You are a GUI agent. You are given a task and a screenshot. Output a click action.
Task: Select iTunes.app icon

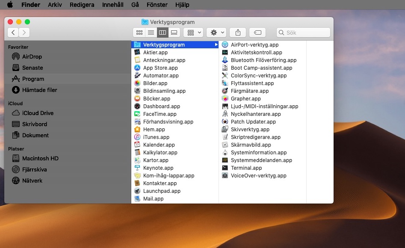point(137,137)
